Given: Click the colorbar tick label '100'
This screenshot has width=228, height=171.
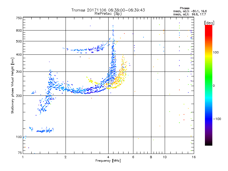Looking at the screenshot, I should (x=216, y=52).
